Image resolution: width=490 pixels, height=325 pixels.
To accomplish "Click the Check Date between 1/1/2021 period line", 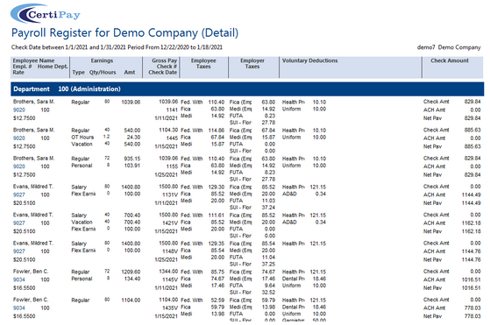I will (117, 47).
